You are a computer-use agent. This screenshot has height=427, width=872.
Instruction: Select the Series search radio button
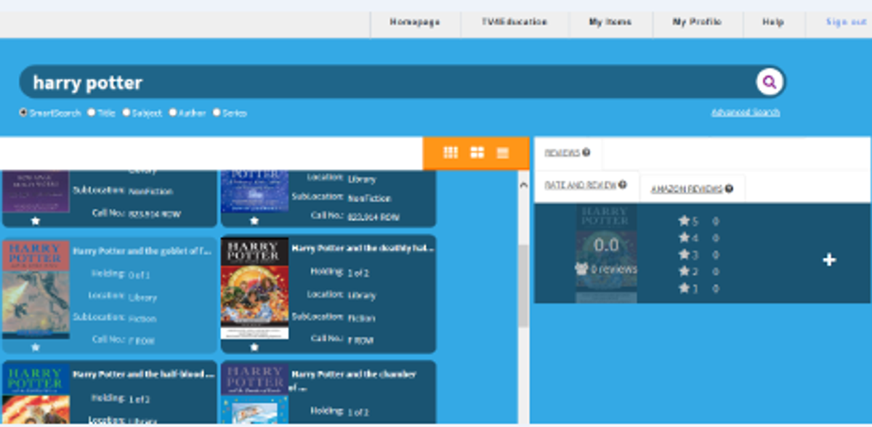217,113
